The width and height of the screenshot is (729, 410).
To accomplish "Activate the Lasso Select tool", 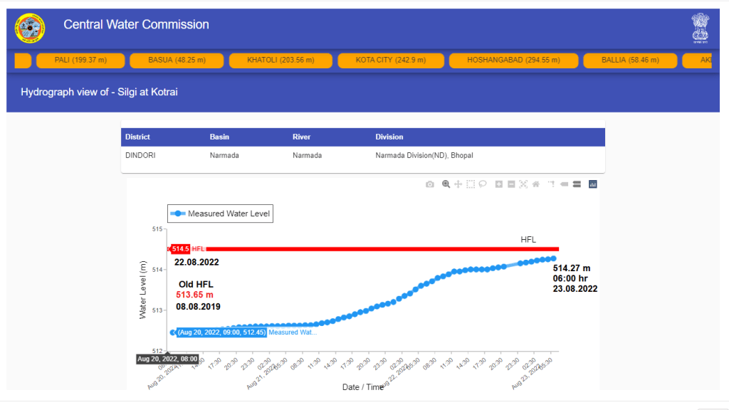I will click(x=482, y=184).
